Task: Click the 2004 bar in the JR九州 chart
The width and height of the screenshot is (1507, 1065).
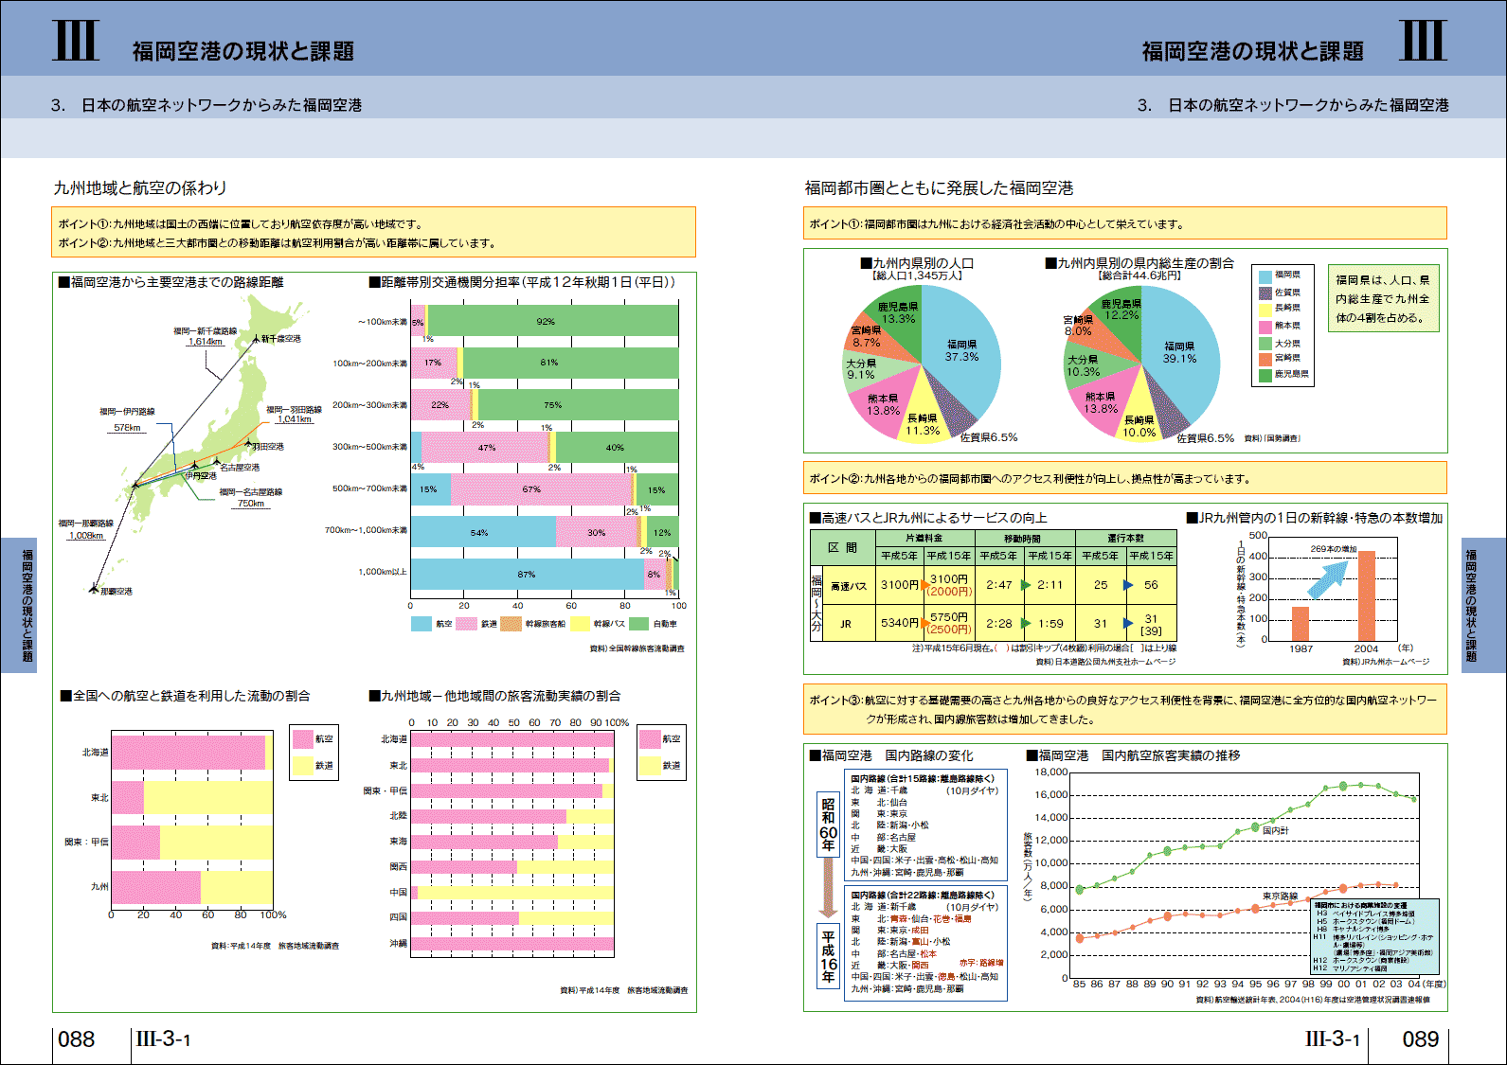Action: click(x=1367, y=596)
